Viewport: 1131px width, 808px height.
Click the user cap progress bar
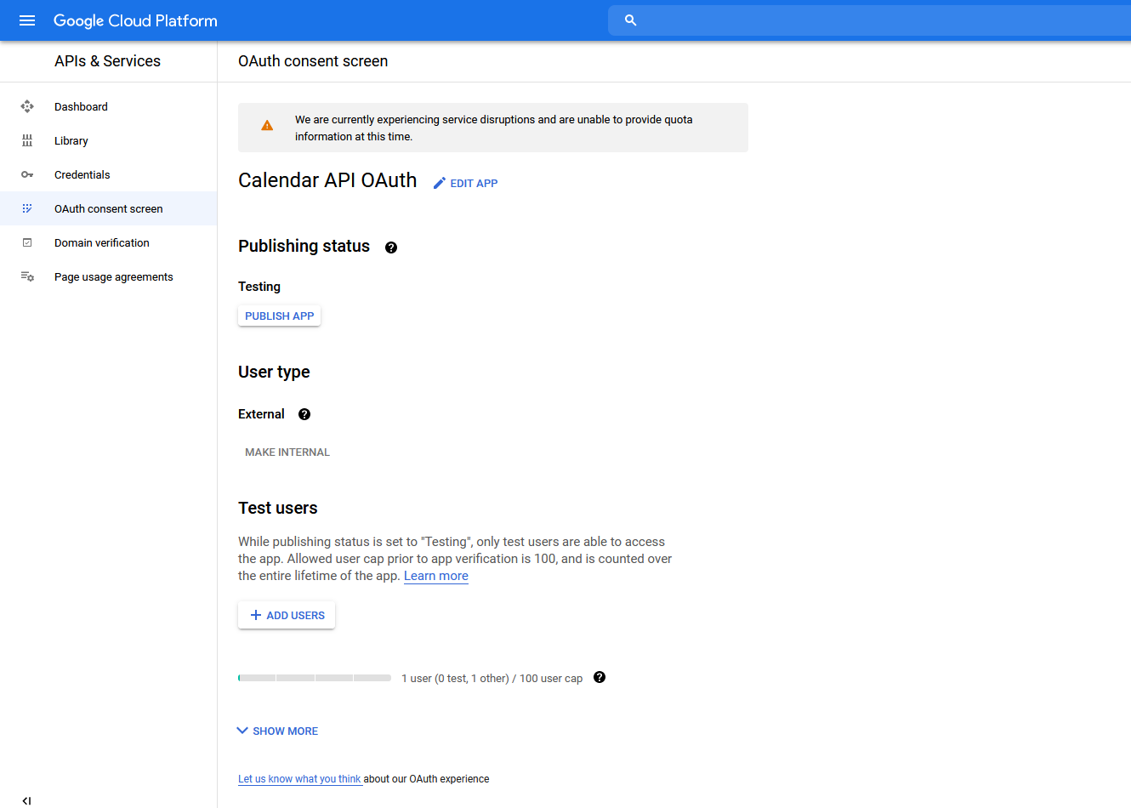315,678
